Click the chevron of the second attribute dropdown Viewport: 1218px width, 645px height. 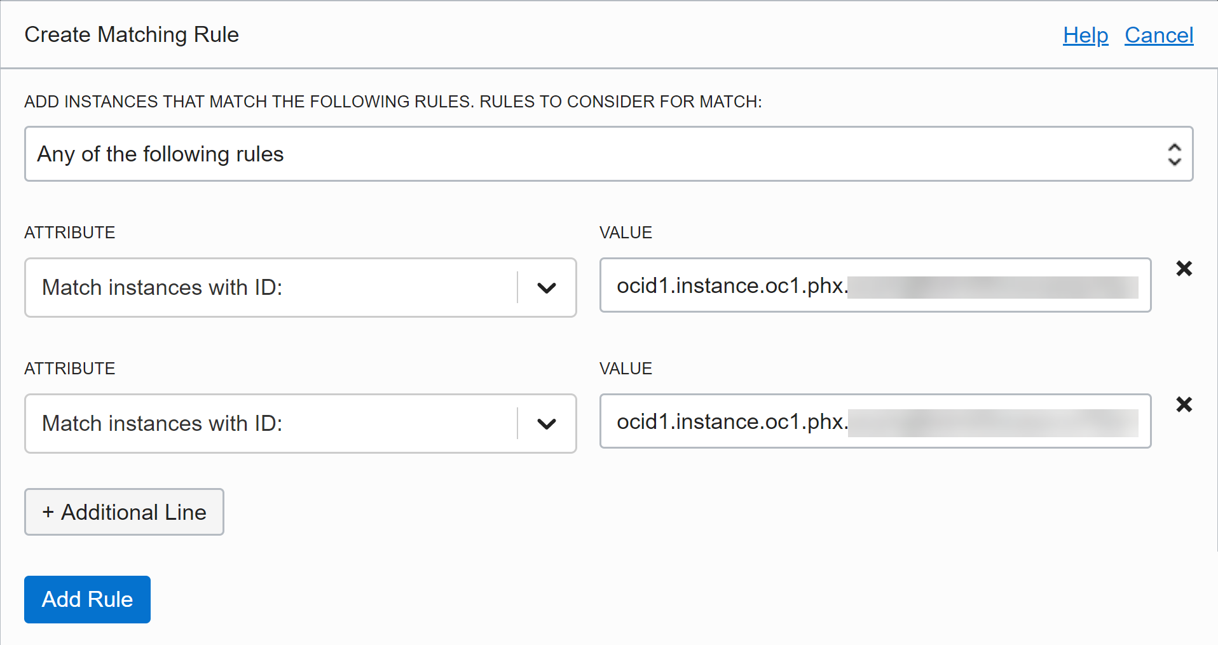pyautogui.click(x=546, y=424)
